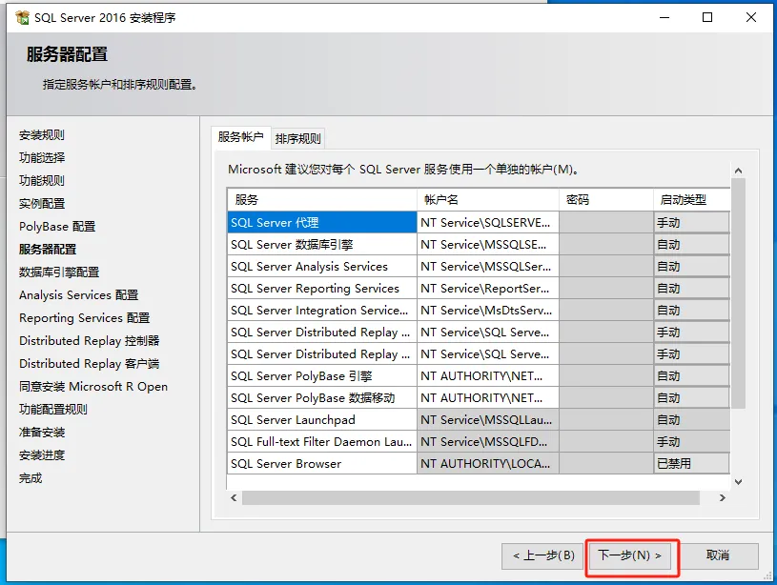This screenshot has width=777, height=585.
Task: Click 功能选择 step in sidebar
Action: tap(42, 157)
